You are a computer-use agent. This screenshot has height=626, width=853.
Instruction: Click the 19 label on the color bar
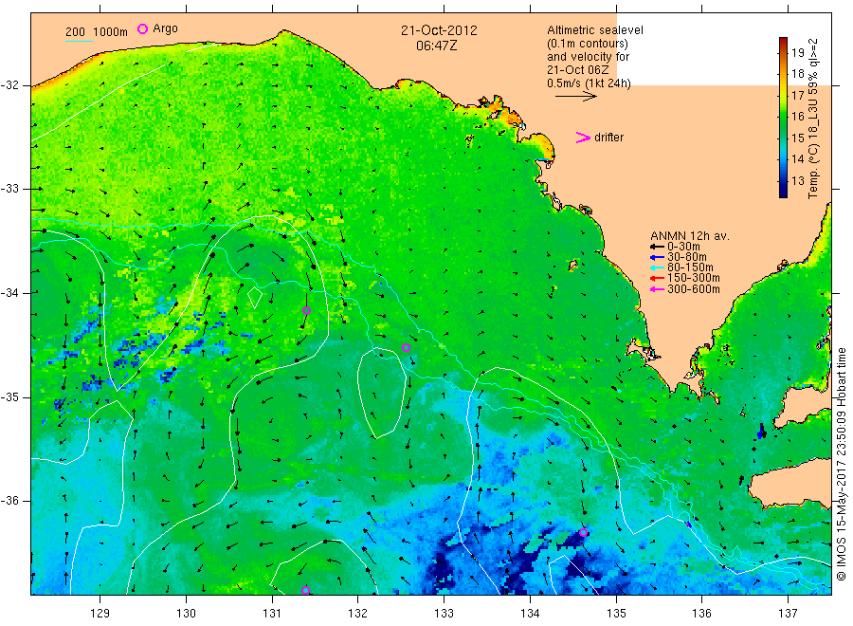click(797, 53)
